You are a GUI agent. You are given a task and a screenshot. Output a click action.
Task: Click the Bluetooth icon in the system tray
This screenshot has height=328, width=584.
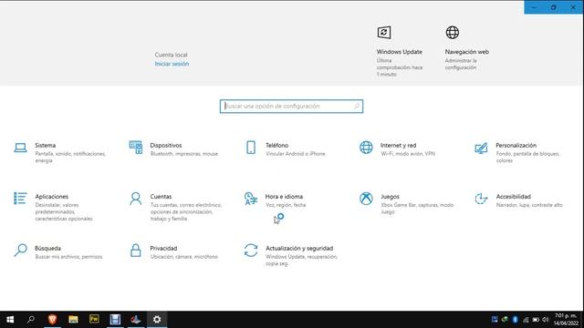(x=515, y=320)
